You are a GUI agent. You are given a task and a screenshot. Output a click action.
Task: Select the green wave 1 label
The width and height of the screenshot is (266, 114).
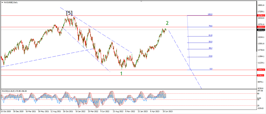(121, 73)
